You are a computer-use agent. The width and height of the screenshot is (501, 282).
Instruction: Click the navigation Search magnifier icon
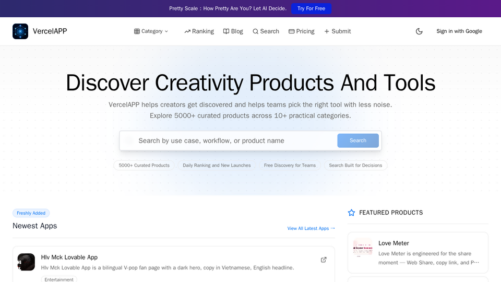pos(255,31)
